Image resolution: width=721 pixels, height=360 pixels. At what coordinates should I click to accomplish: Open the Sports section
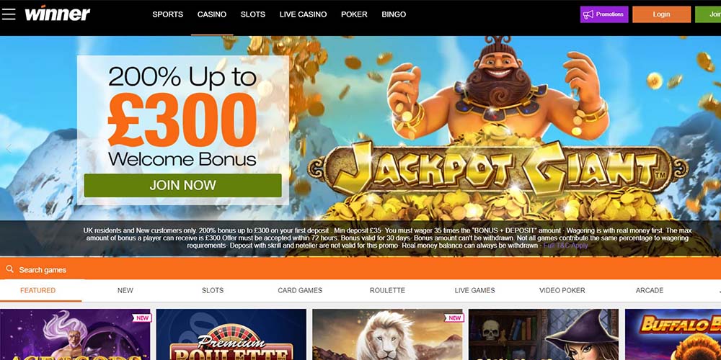click(168, 14)
